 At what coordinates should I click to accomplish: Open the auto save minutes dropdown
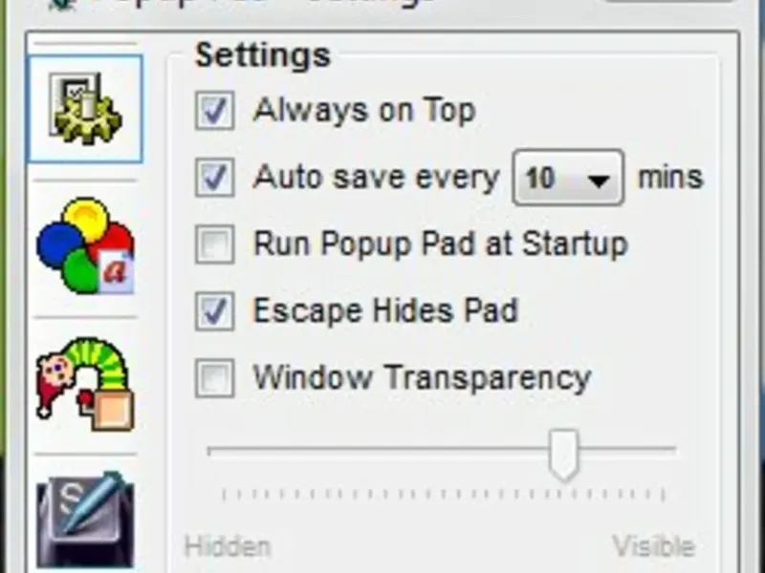[568, 178]
